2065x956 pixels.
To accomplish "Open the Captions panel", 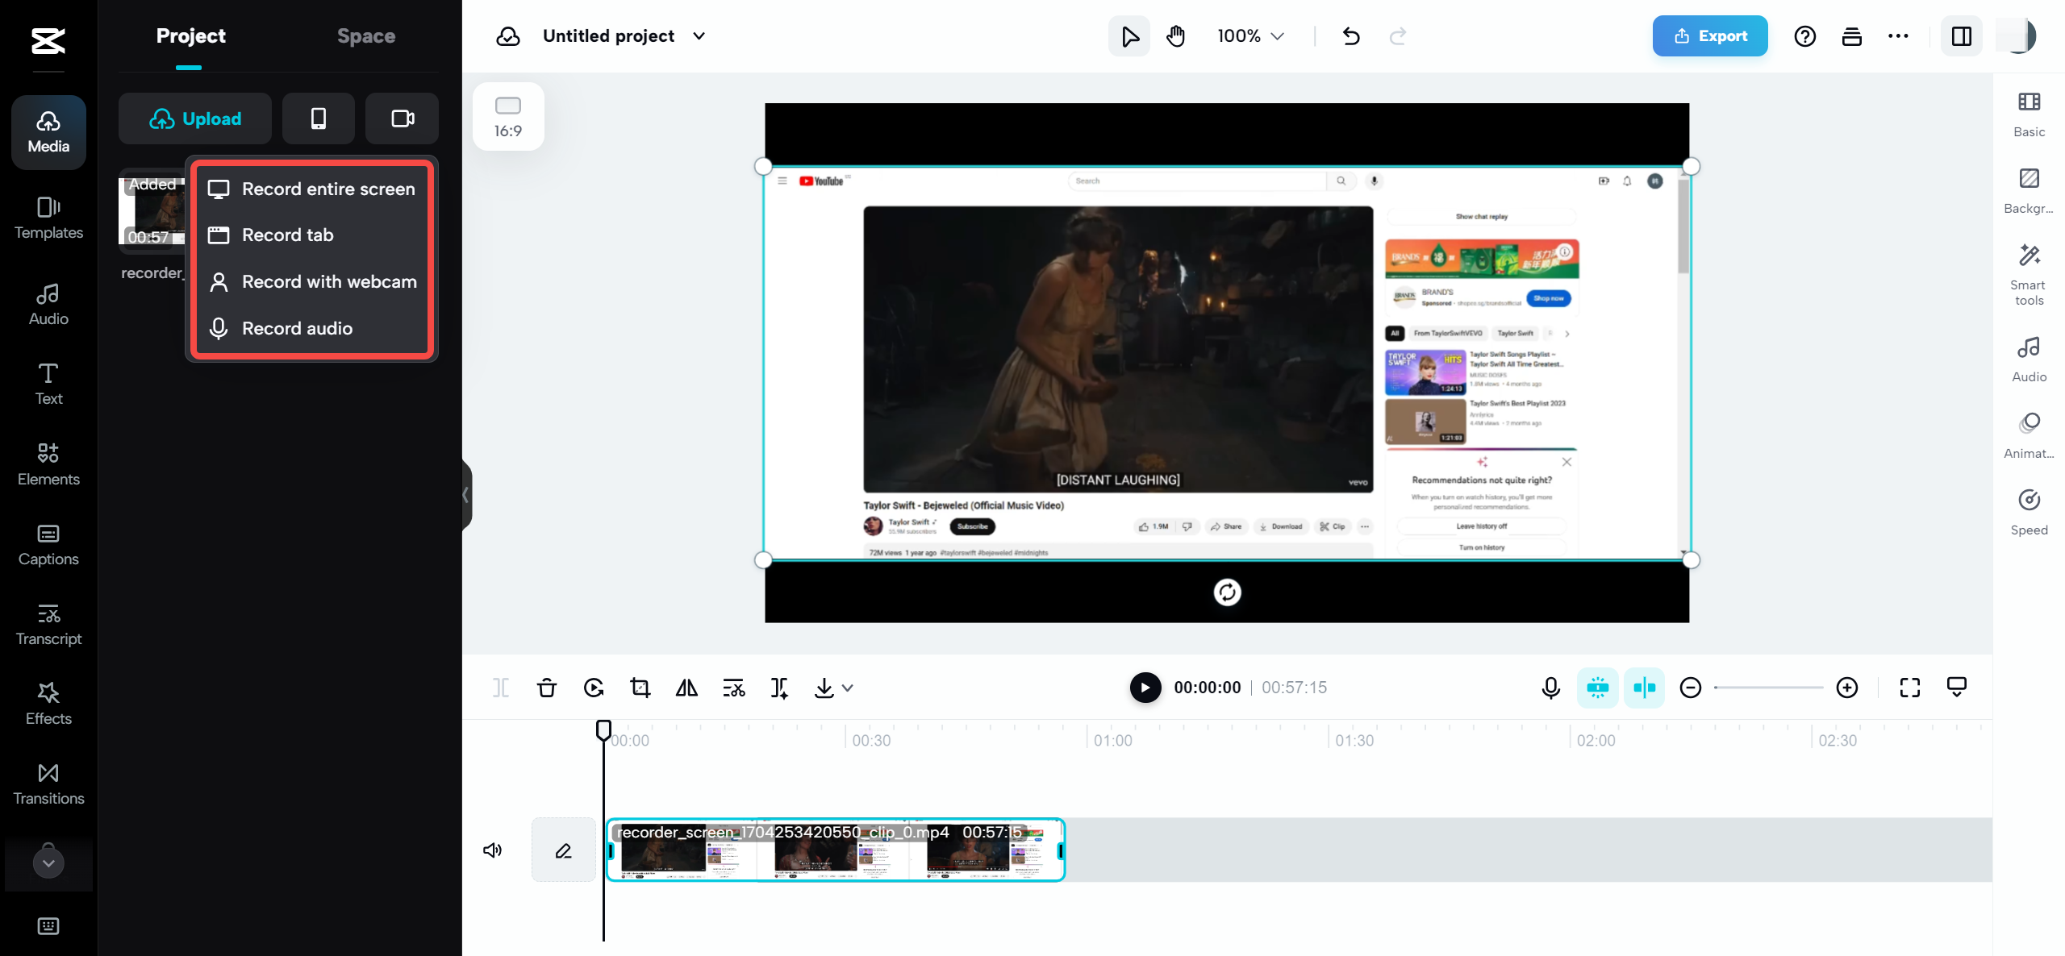I will [x=48, y=544].
